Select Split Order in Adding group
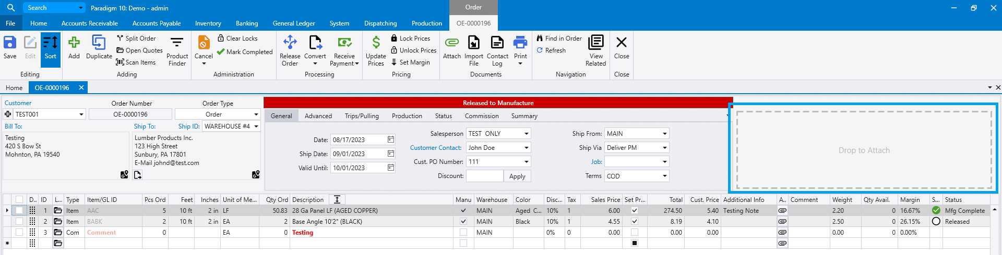 136,39
